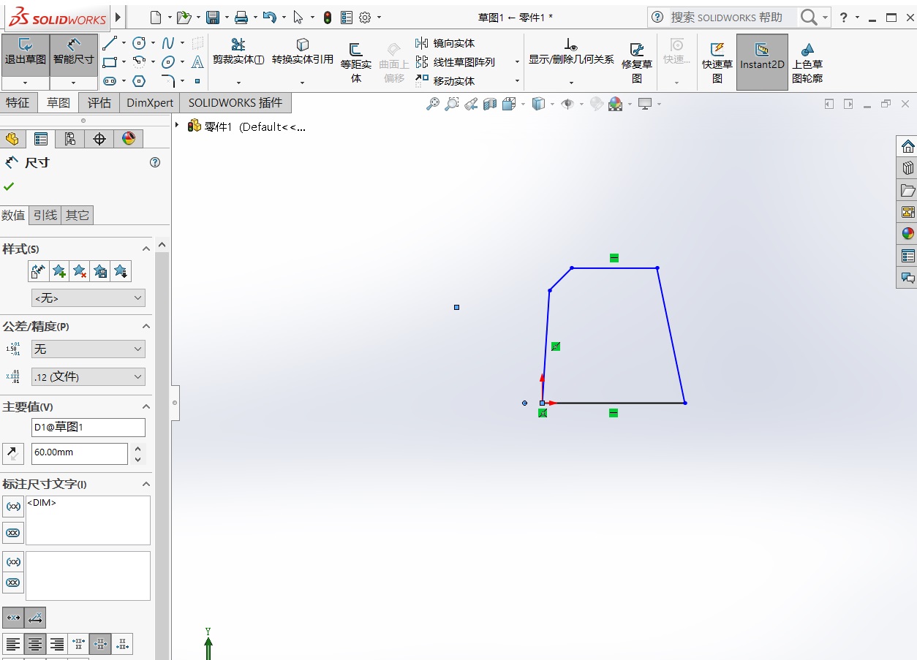Click the Select cursor tool icon
This screenshot has height=660, width=917.
click(x=298, y=17)
